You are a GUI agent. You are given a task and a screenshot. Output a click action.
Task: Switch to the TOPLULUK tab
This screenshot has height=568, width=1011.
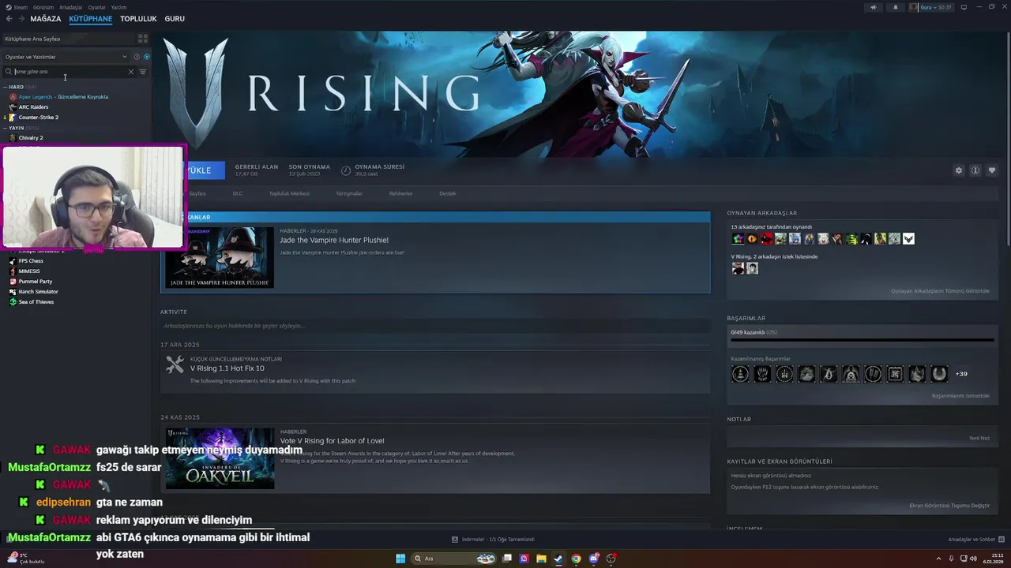click(x=138, y=18)
